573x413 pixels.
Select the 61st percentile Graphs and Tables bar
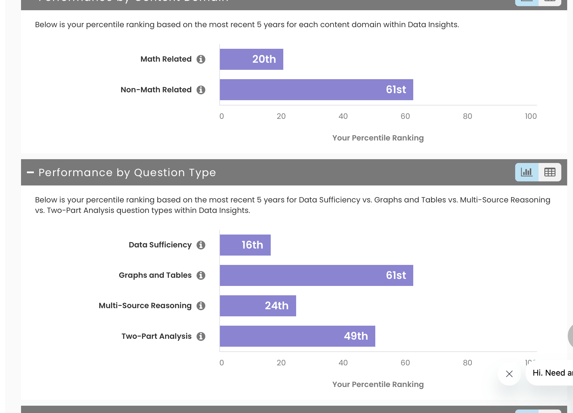tap(316, 275)
